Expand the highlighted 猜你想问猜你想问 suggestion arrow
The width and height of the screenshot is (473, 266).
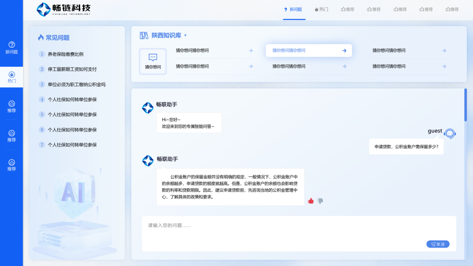[x=345, y=50]
